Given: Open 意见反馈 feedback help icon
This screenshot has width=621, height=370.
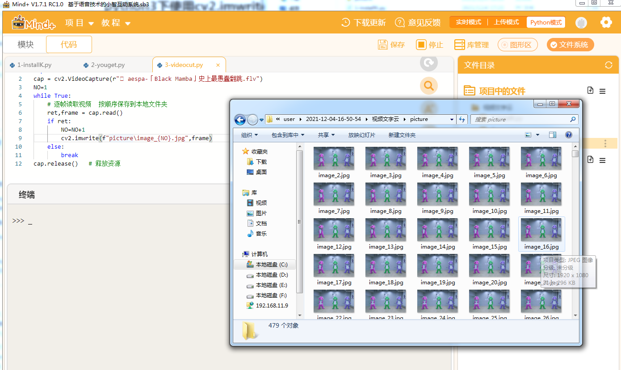Looking at the screenshot, I should pyautogui.click(x=400, y=22).
